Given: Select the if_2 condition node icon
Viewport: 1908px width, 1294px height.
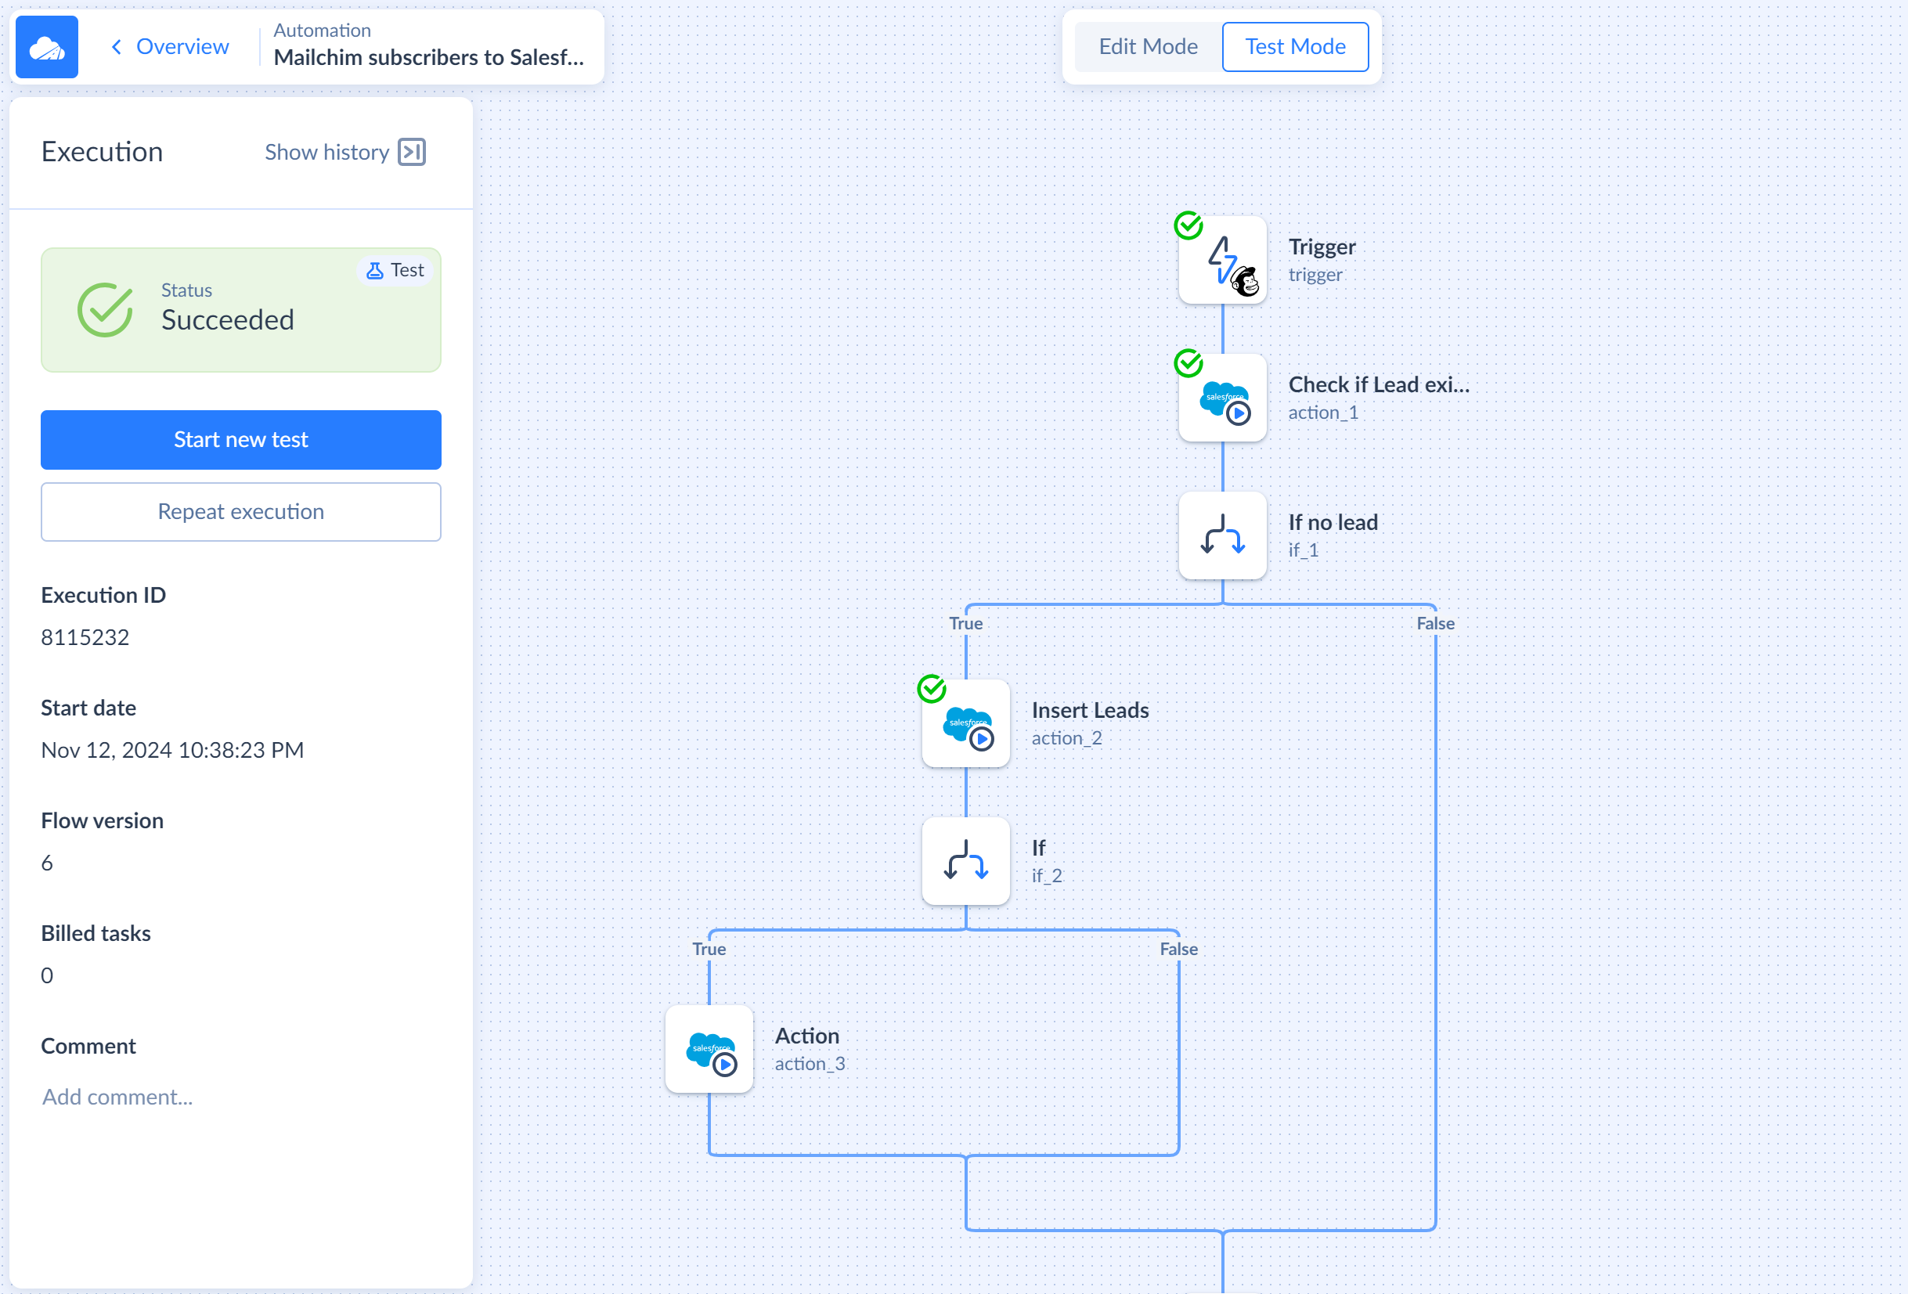Looking at the screenshot, I should 965,861.
